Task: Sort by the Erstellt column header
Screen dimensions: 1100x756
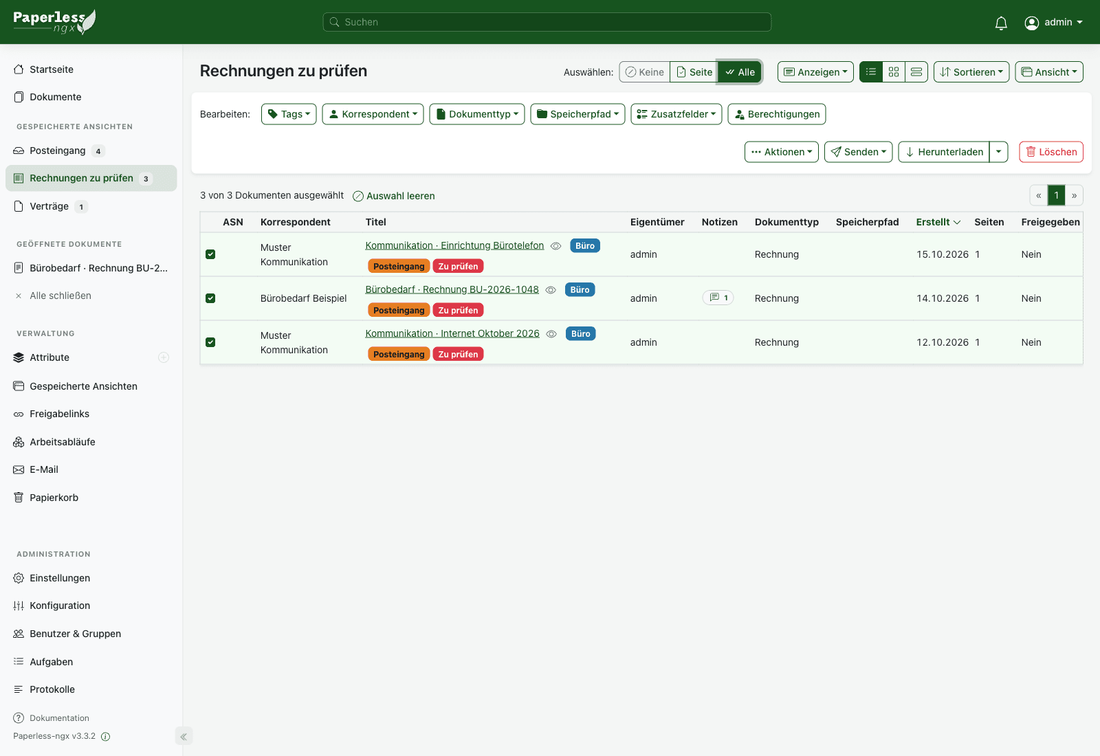Action: (938, 222)
